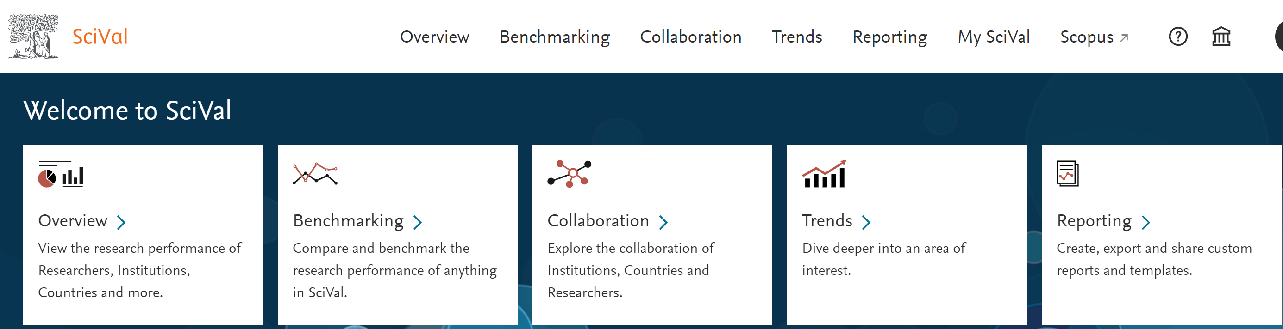1283x329 pixels.
Task: Go to My SciVal in the navigation
Action: (993, 37)
